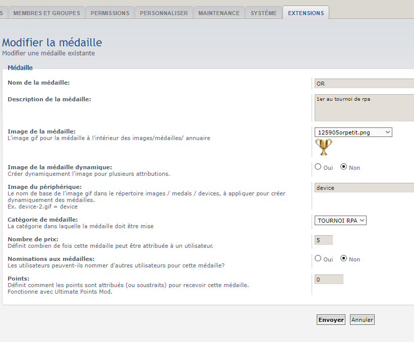The height and width of the screenshot is (342, 414).
Task: Click the gold trophy medal image
Action: click(x=324, y=147)
